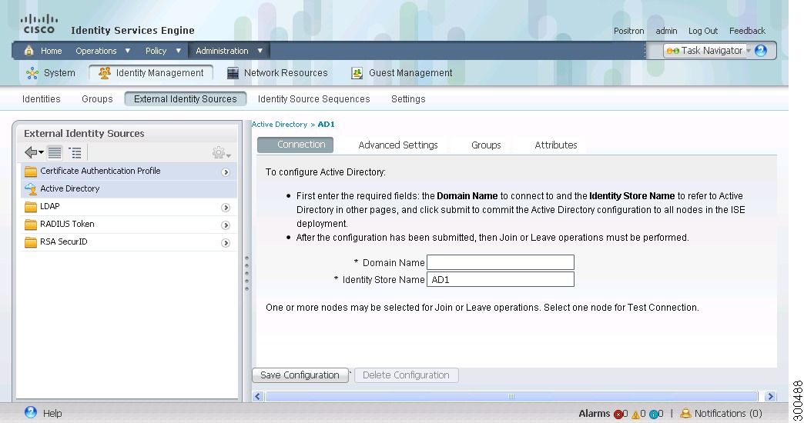Screen dimensions: 804x423
Task: Click the System molecule icon
Action: pyautogui.click(x=32, y=73)
